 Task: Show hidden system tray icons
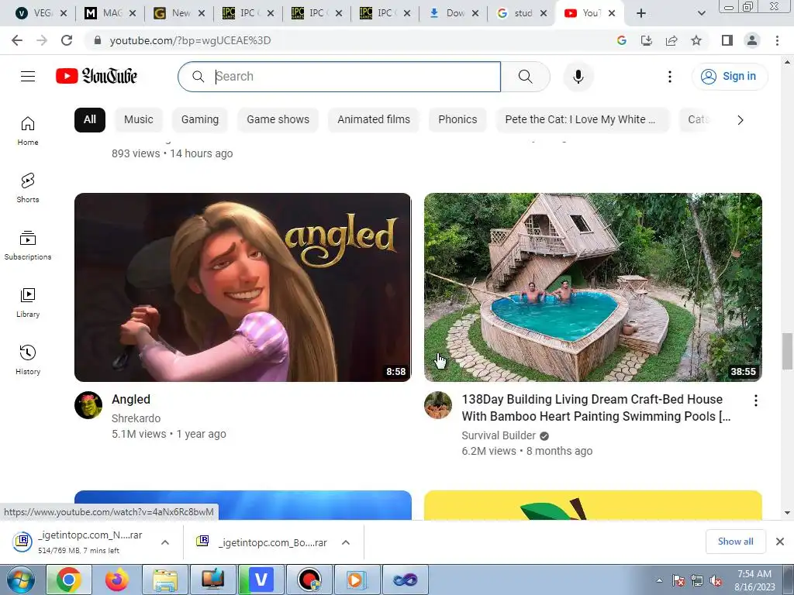click(659, 580)
